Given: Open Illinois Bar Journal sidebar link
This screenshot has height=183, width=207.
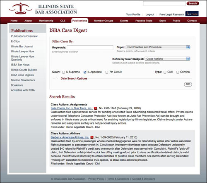Looking at the screenshot, I should pos(22,47).
